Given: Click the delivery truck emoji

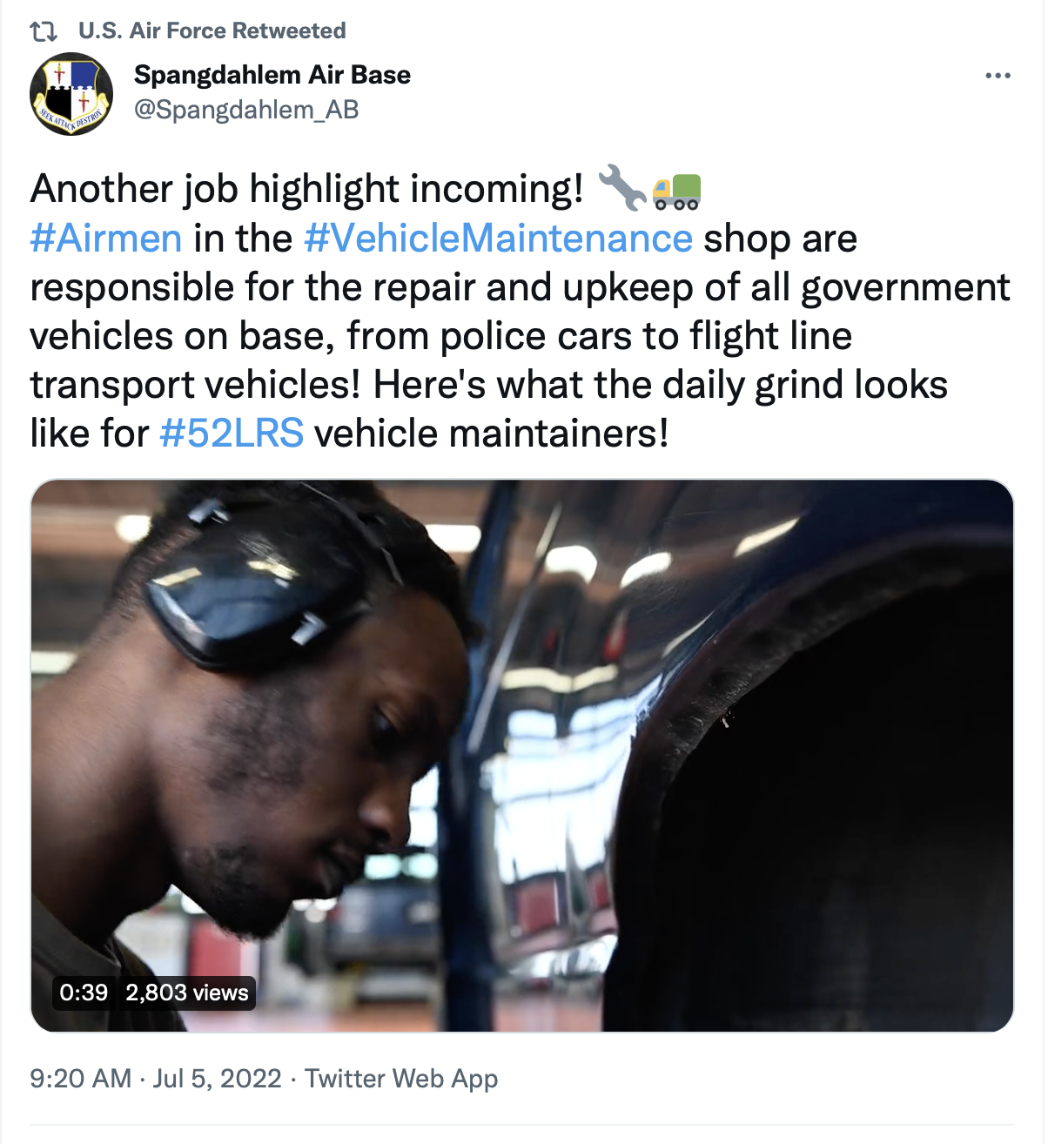Looking at the screenshot, I should [676, 191].
